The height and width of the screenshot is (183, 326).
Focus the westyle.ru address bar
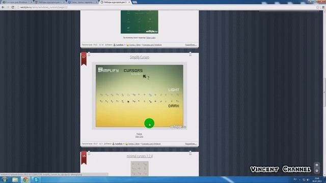[x=167, y=7]
